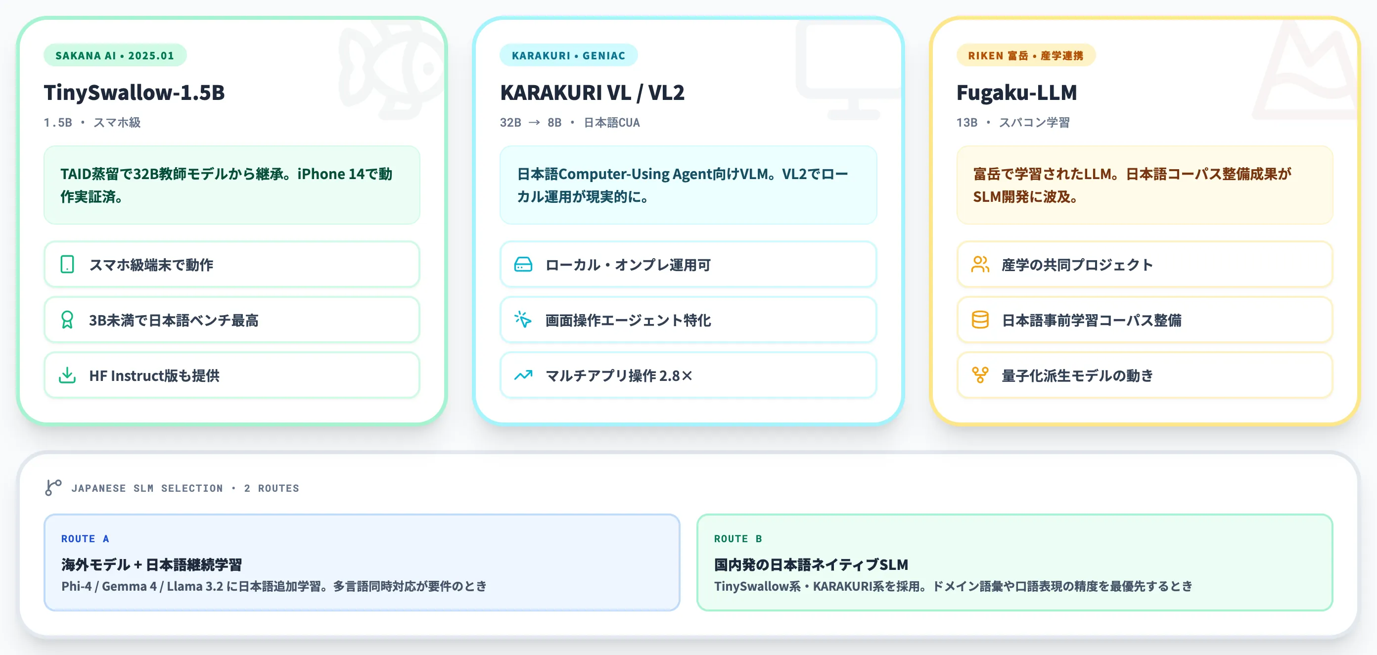Click the TinySwallow-1.5B title
This screenshot has height=655, width=1377.
tap(134, 93)
